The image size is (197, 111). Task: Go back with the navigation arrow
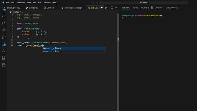click(x=93, y=2)
